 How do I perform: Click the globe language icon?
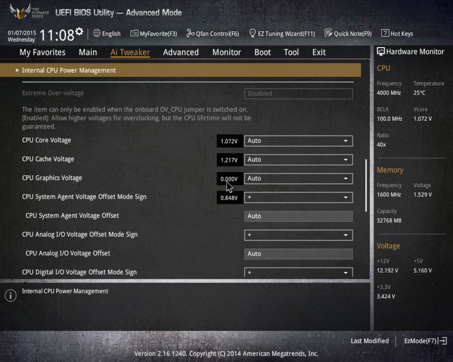(97, 33)
